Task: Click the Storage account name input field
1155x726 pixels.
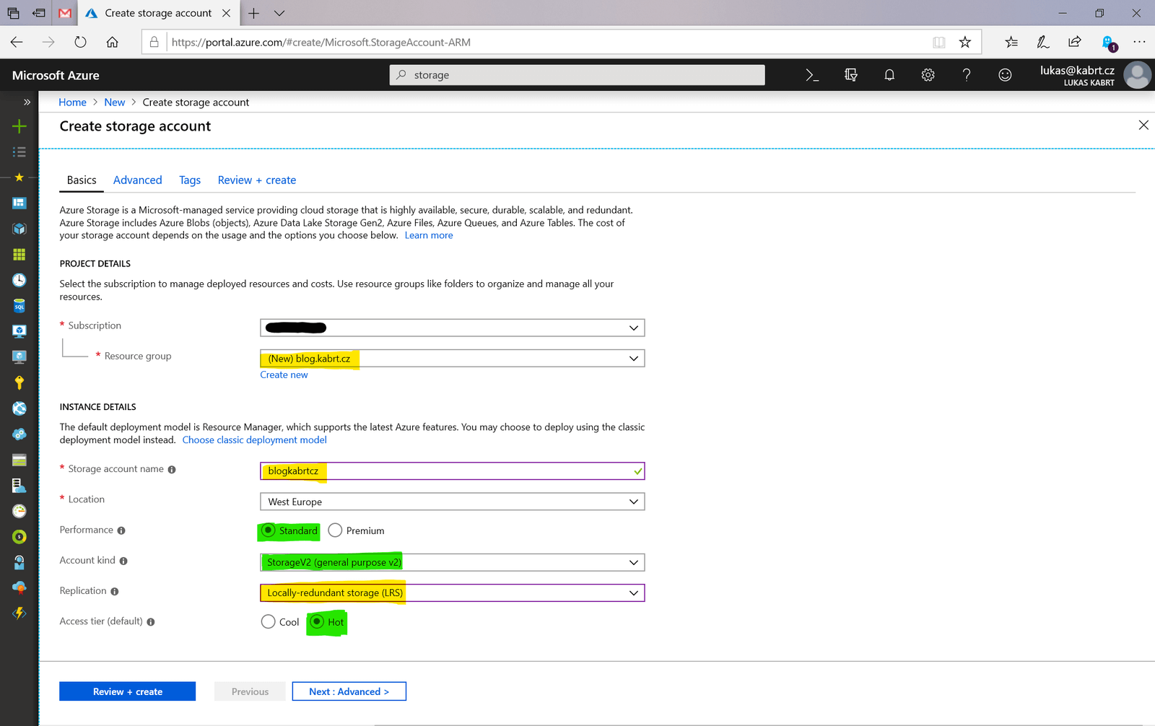Action: click(x=452, y=471)
